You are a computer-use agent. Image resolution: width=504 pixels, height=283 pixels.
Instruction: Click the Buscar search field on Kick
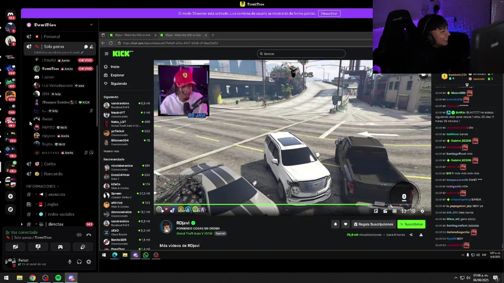[301, 53]
